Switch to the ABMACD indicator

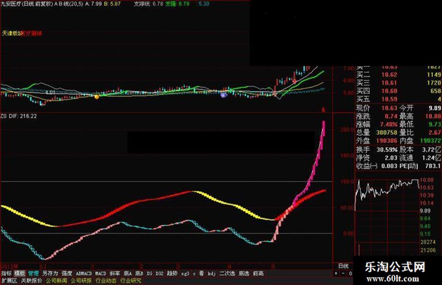click(84, 273)
